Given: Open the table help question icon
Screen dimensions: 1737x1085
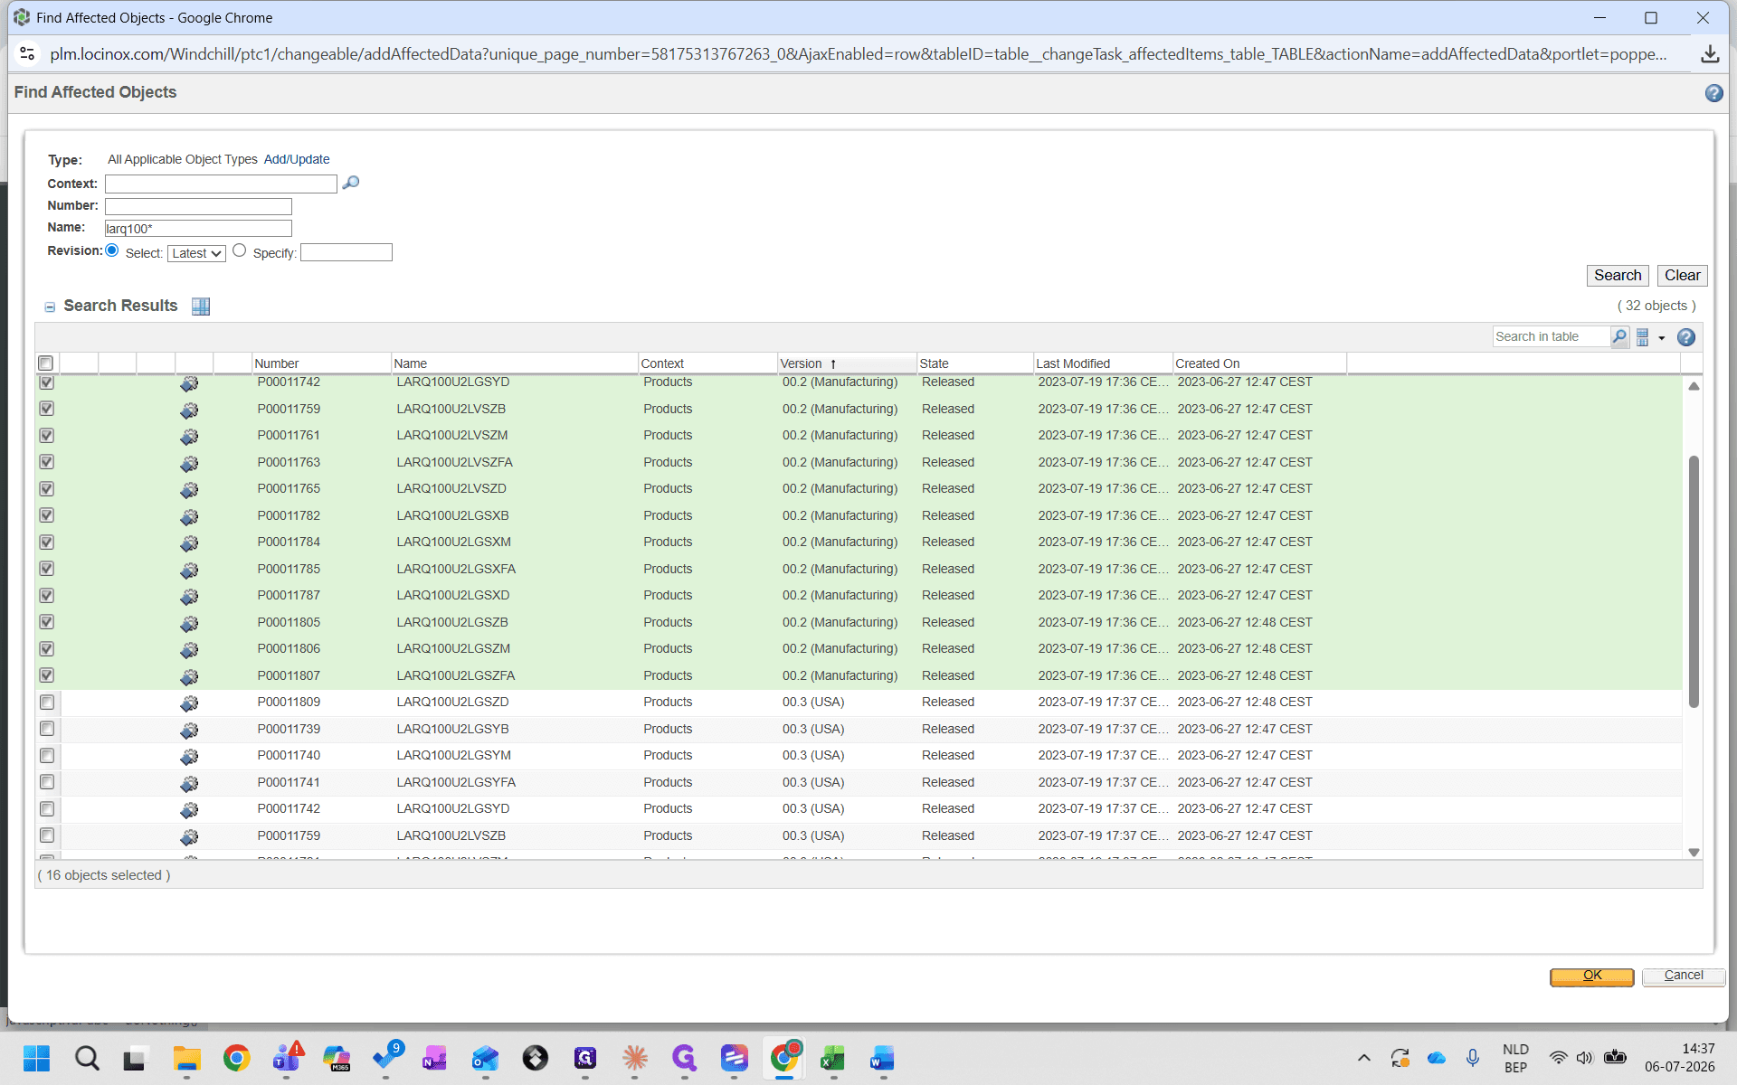Looking at the screenshot, I should [x=1686, y=337].
